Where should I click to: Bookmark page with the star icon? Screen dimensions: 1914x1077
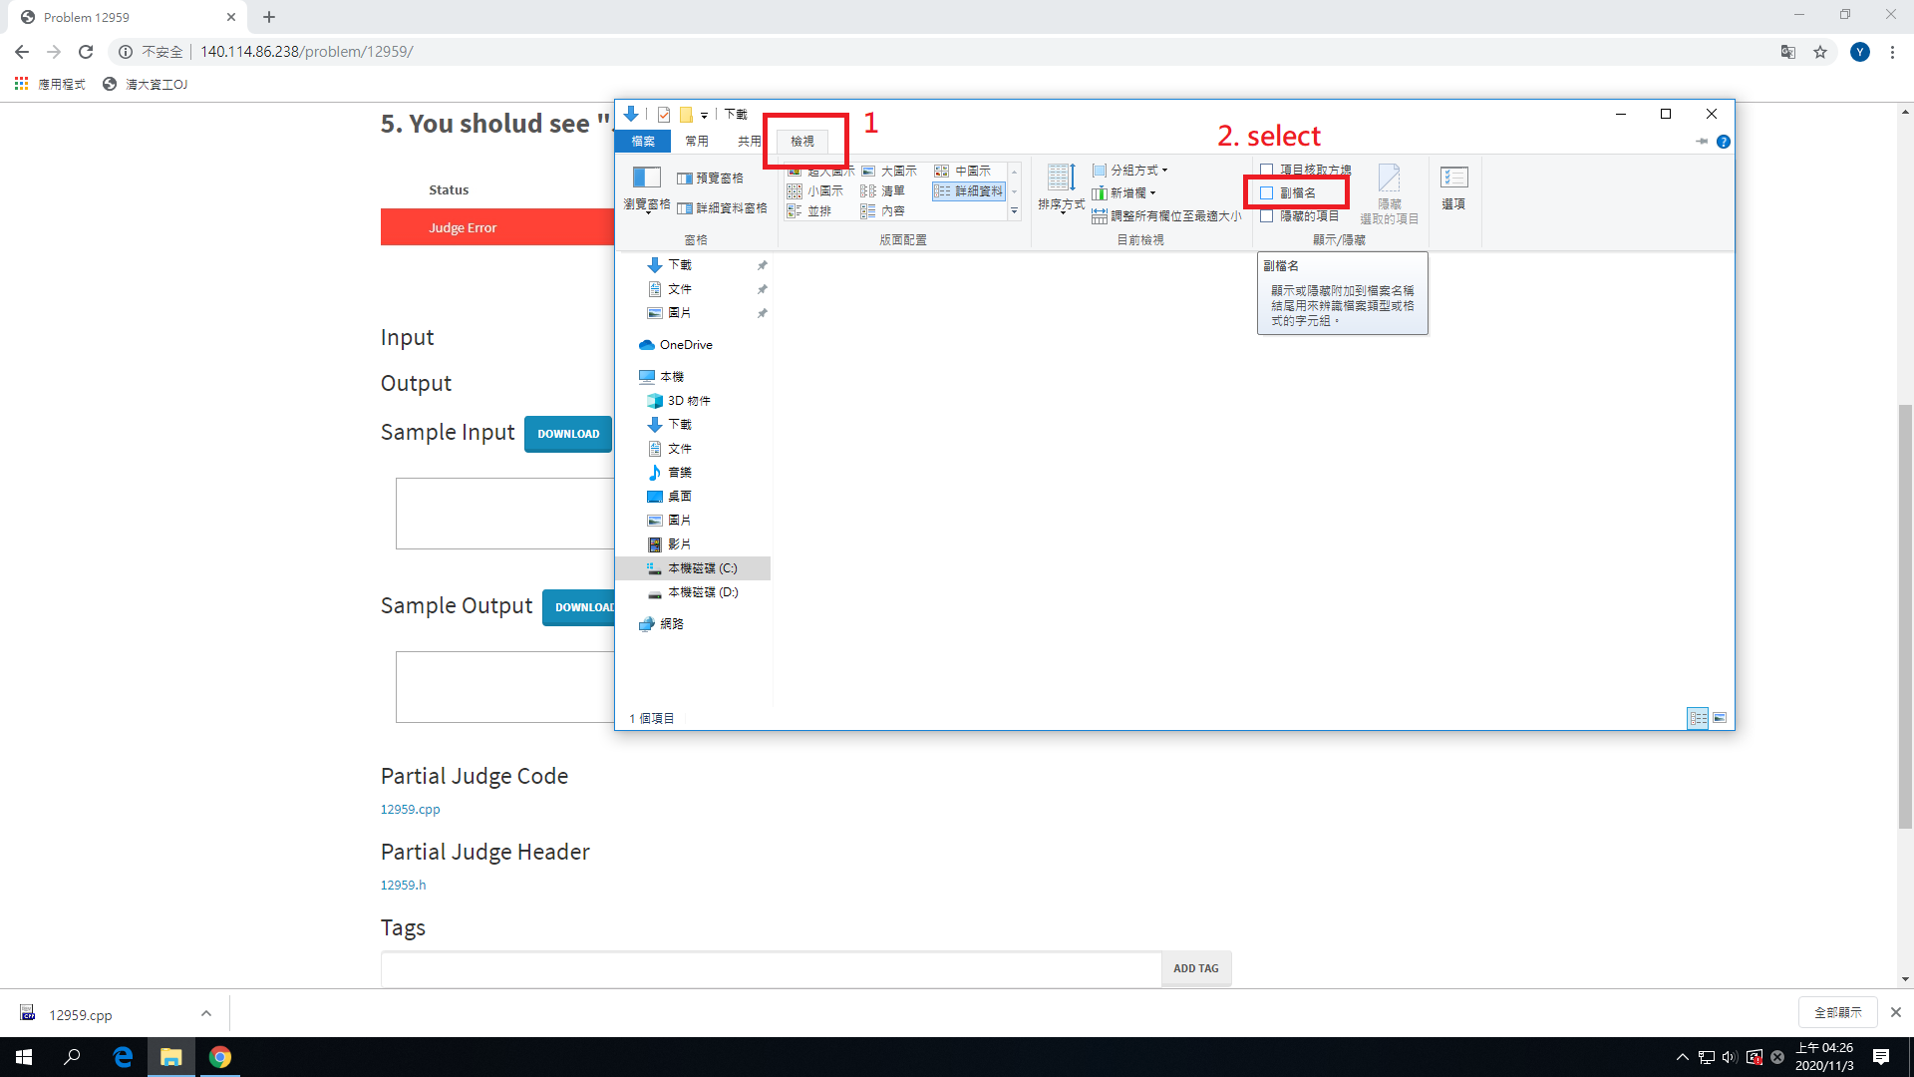pyautogui.click(x=1820, y=52)
